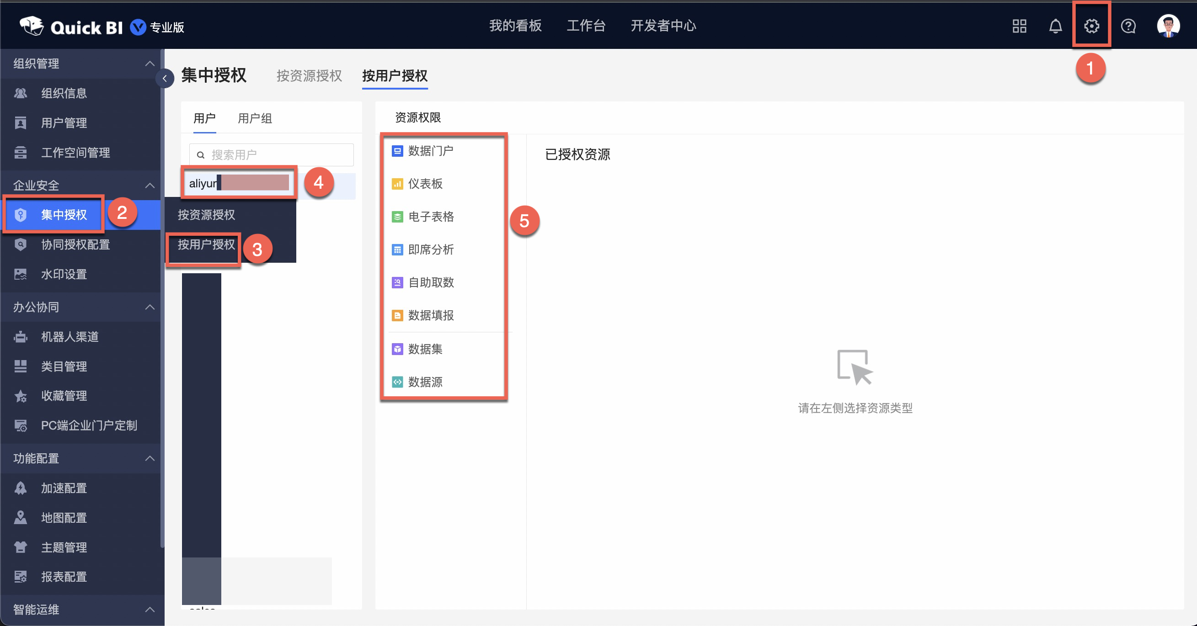Click the 机器人渠道 sidebar icon
Viewport: 1197px width, 626px height.
pyautogui.click(x=21, y=337)
